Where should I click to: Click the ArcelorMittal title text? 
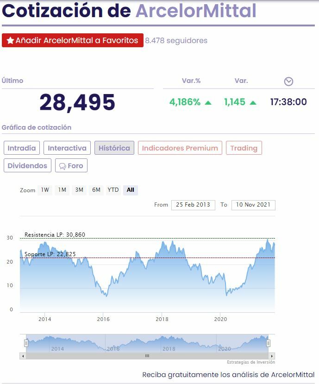[x=196, y=11]
